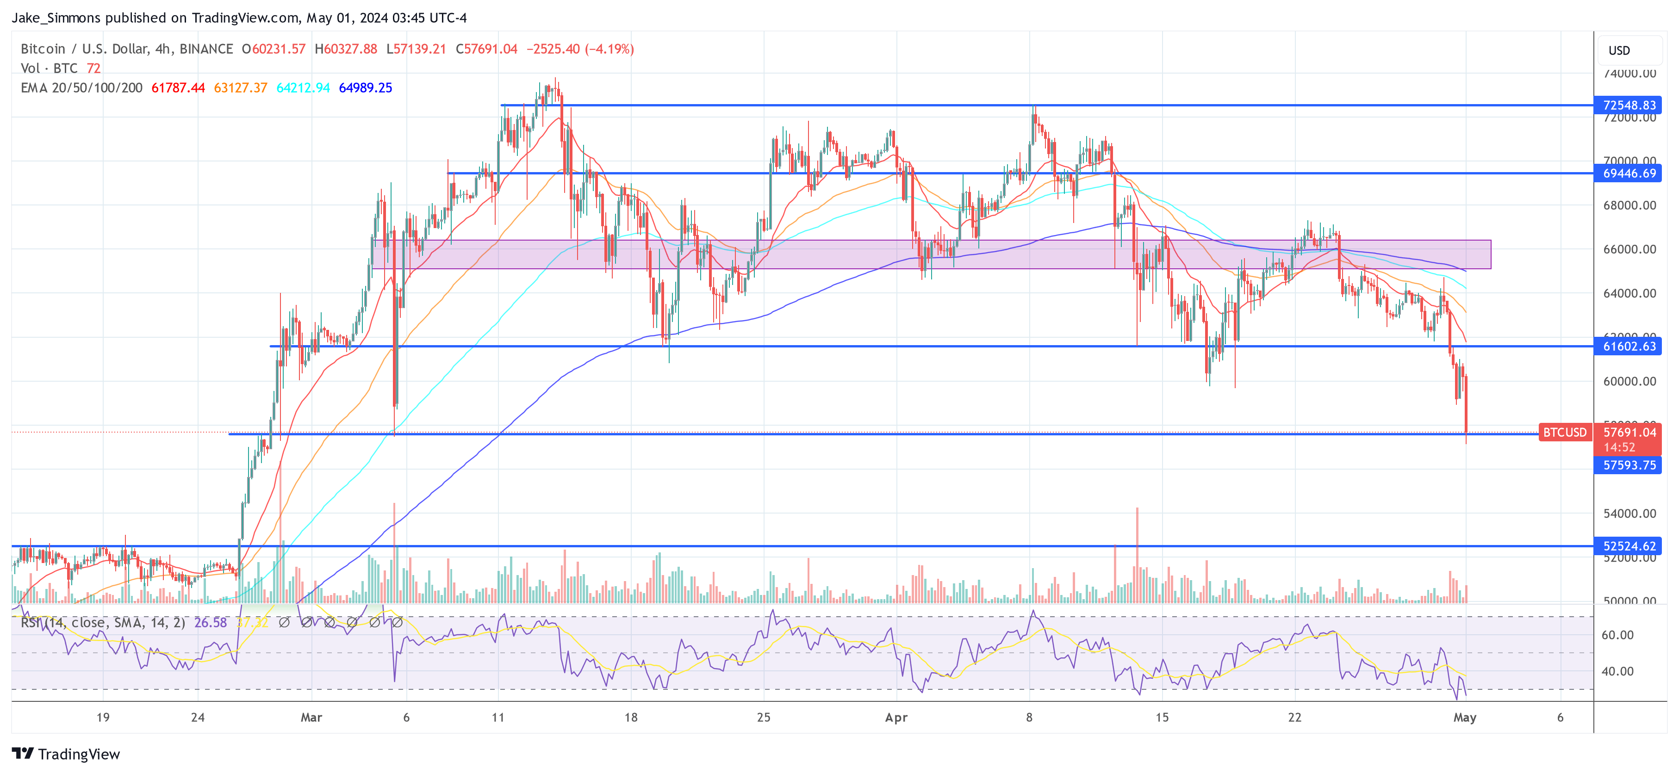The width and height of the screenshot is (1679, 774).
Task: Click the red EMA 20 value 61787.44
Action: pyautogui.click(x=178, y=88)
